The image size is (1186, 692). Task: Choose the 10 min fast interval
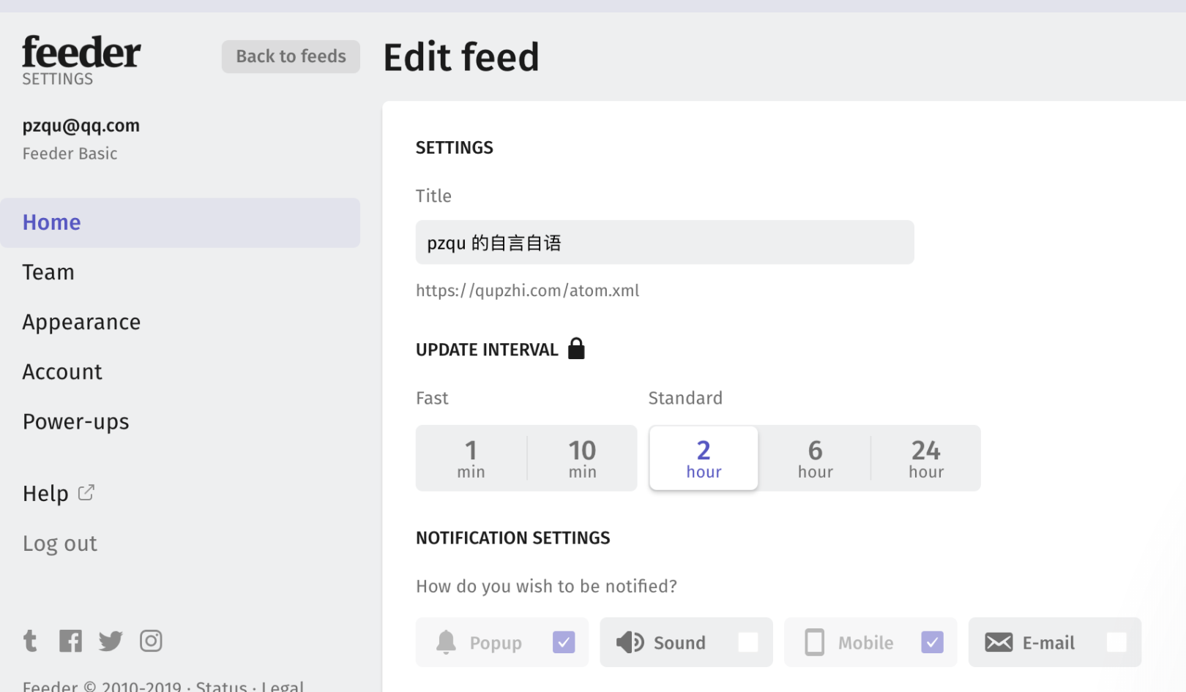point(582,459)
